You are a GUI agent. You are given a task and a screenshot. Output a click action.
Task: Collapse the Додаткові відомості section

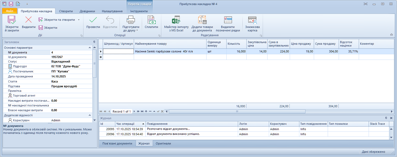coord(90,115)
